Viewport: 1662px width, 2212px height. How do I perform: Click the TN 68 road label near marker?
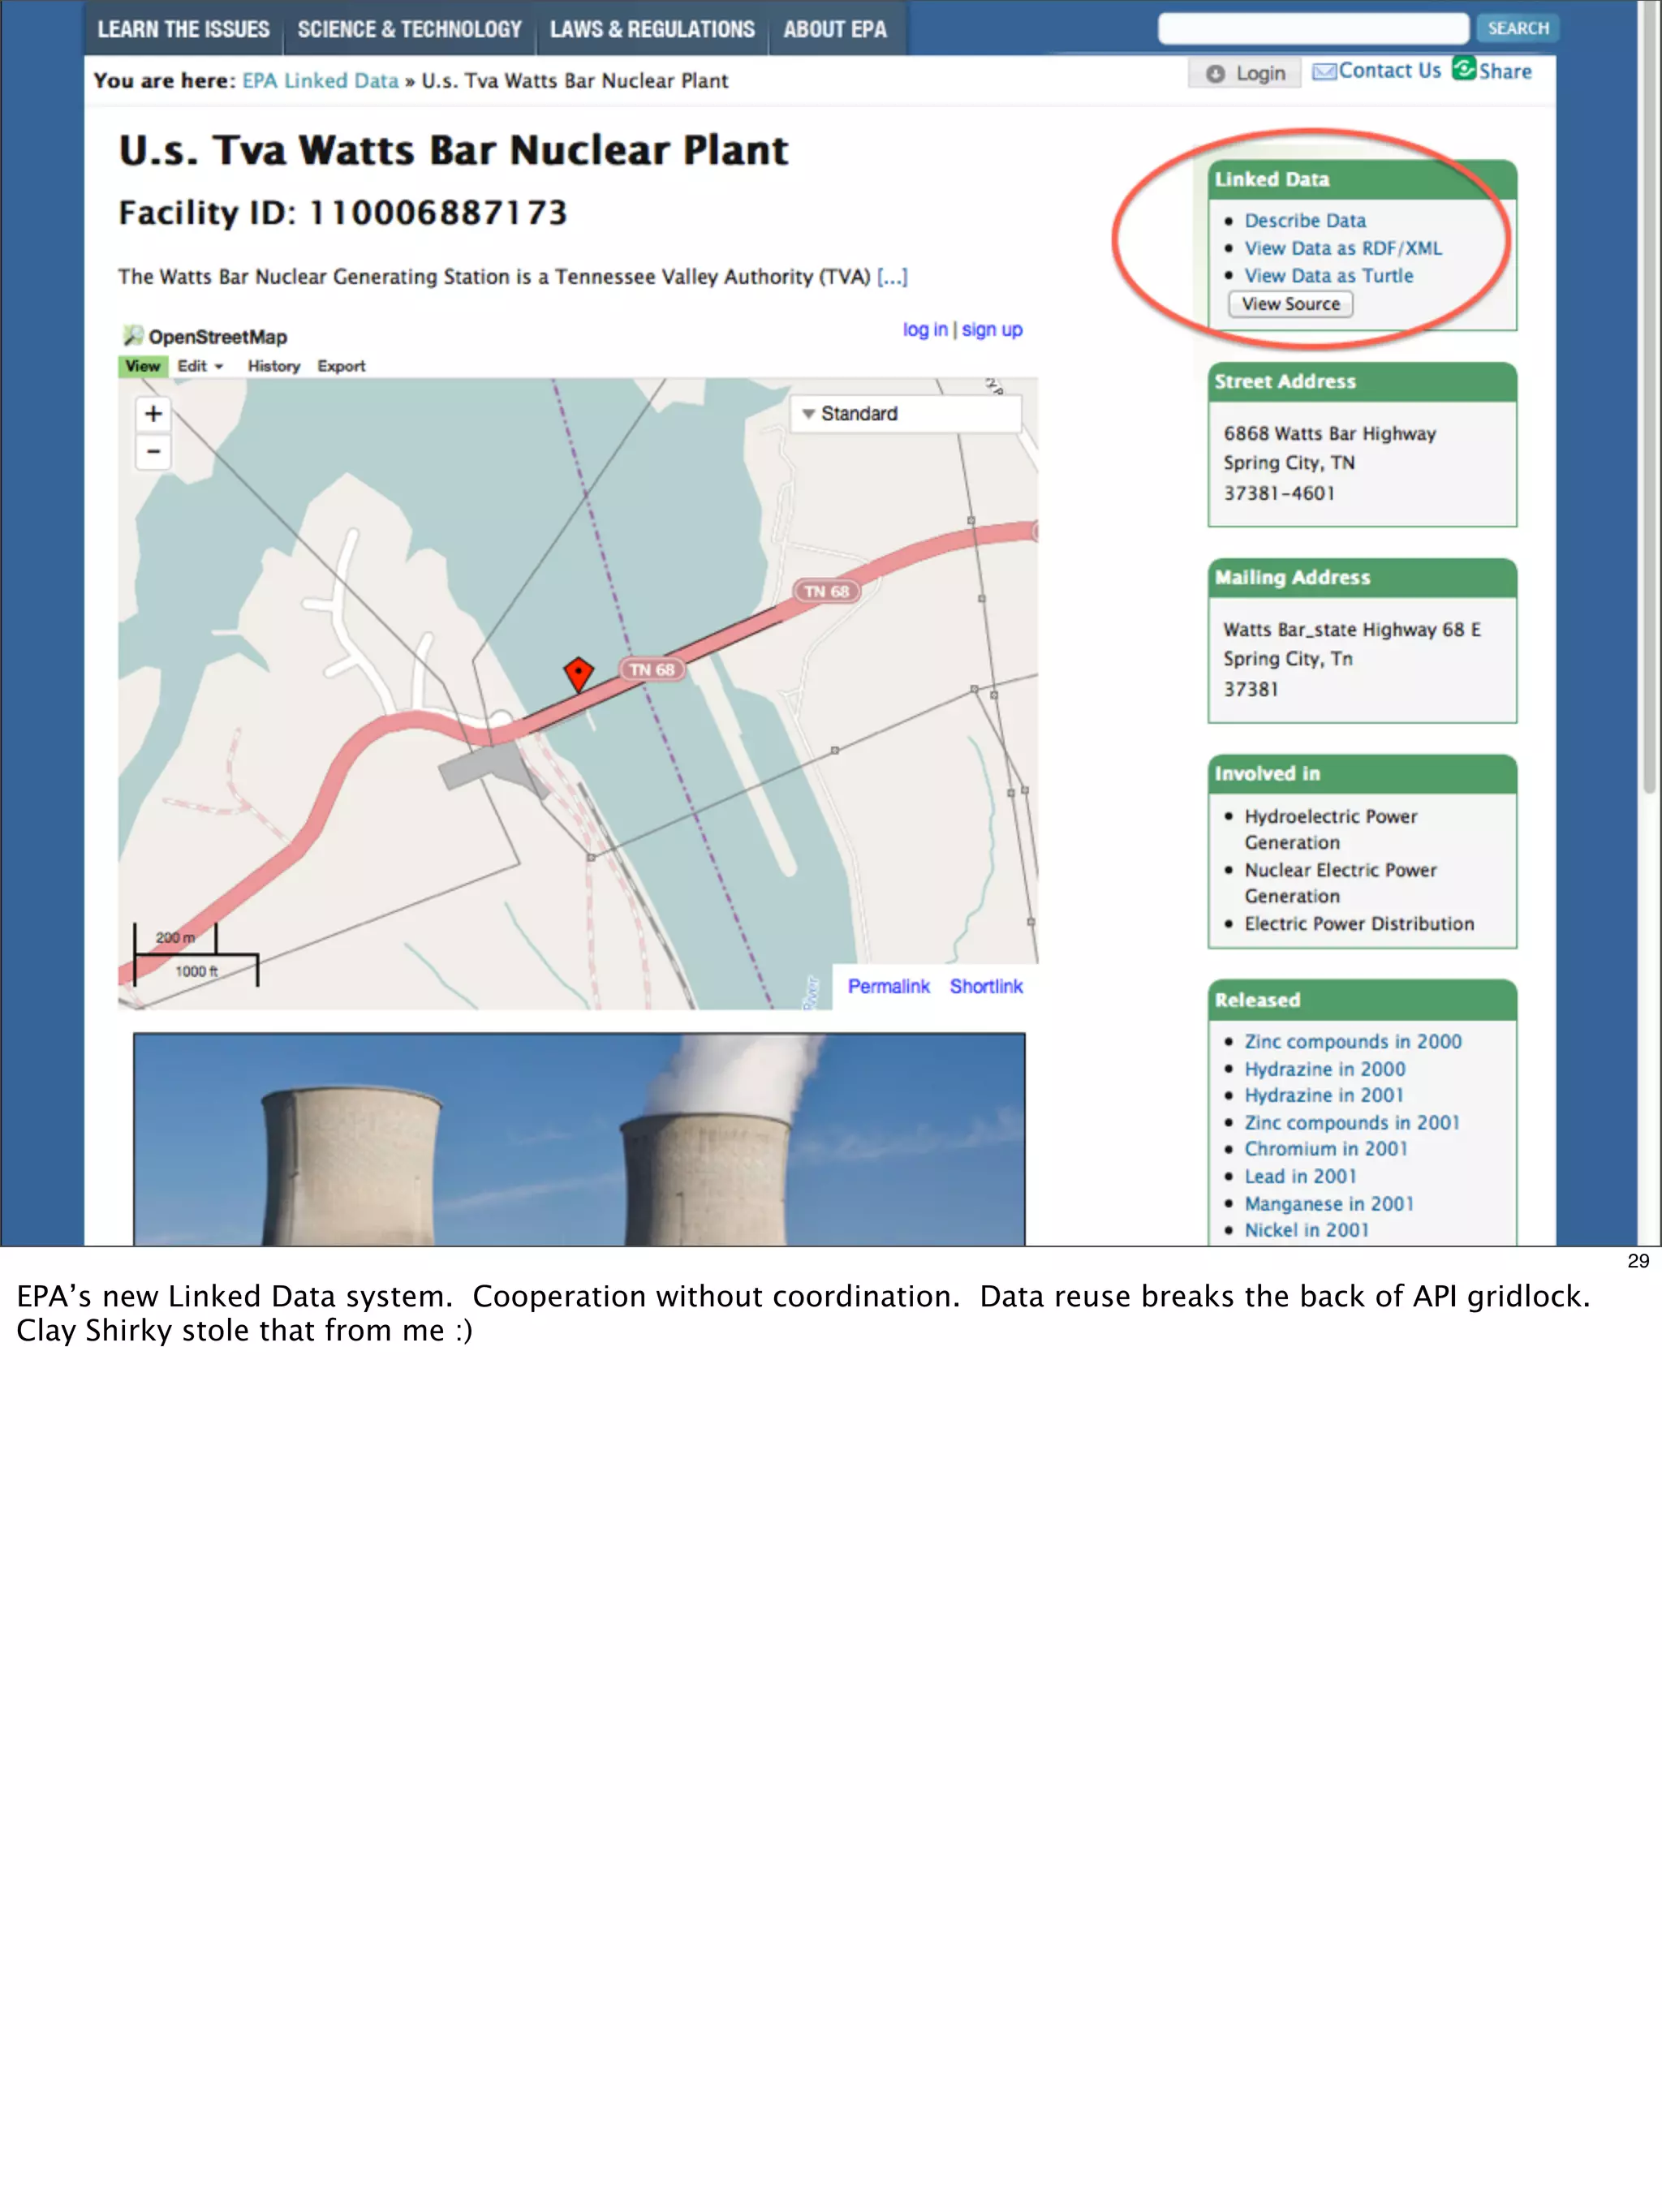(x=652, y=669)
